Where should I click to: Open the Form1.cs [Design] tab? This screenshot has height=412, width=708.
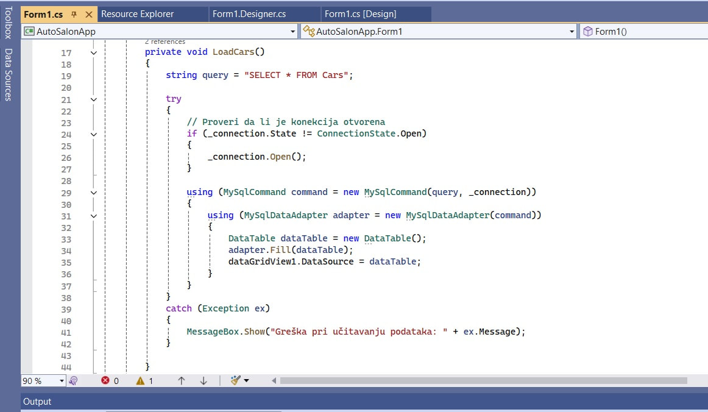coord(360,14)
